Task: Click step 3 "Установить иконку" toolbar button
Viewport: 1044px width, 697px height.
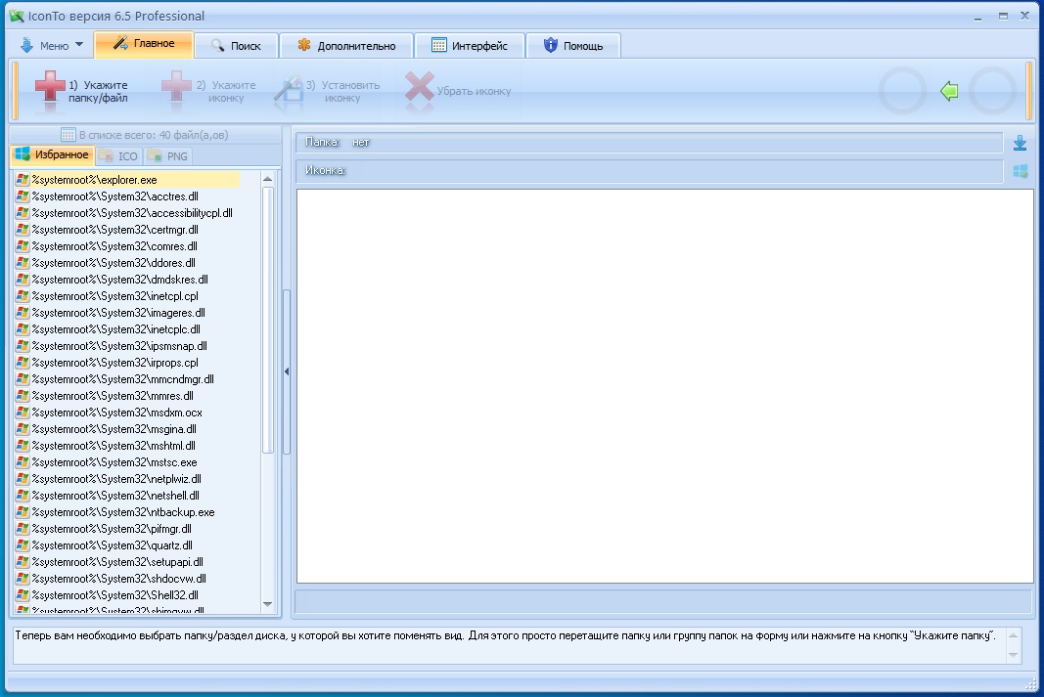Action: pos(327,91)
